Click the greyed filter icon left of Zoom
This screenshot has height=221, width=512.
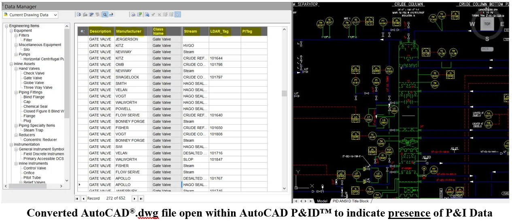pos(98,15)
